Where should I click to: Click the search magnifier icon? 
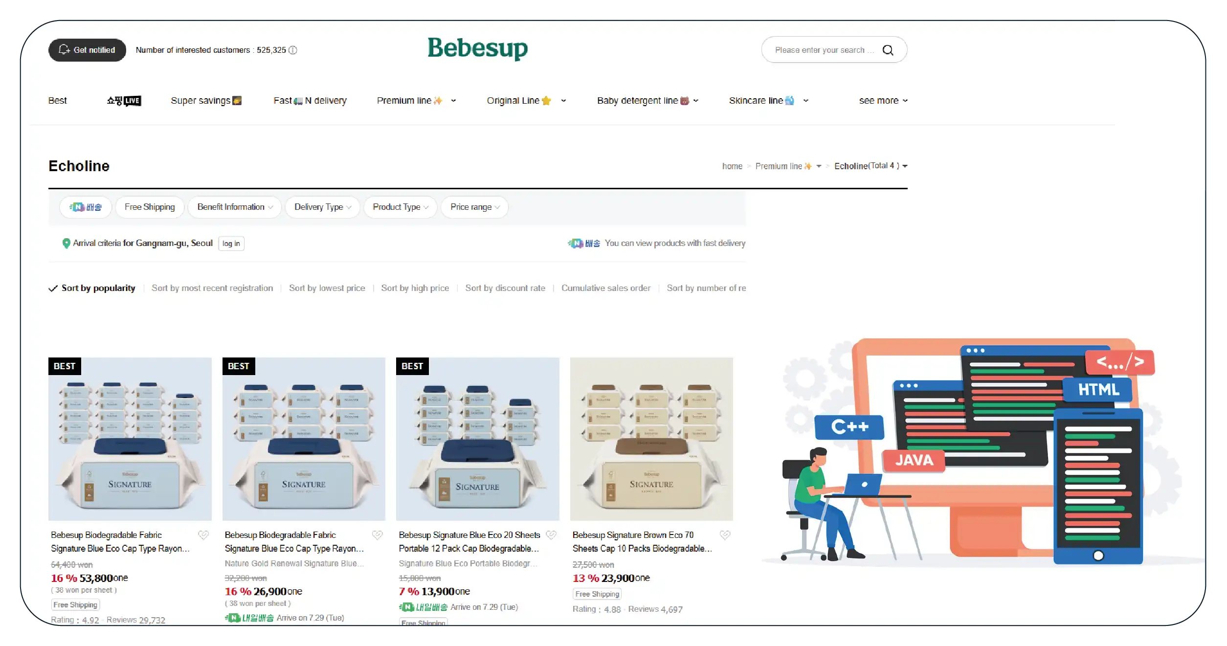coord(888,50)
